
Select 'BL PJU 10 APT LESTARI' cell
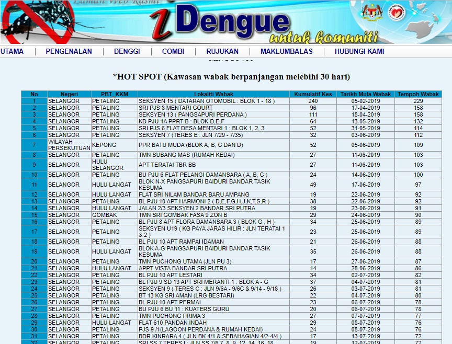(213, 275)
